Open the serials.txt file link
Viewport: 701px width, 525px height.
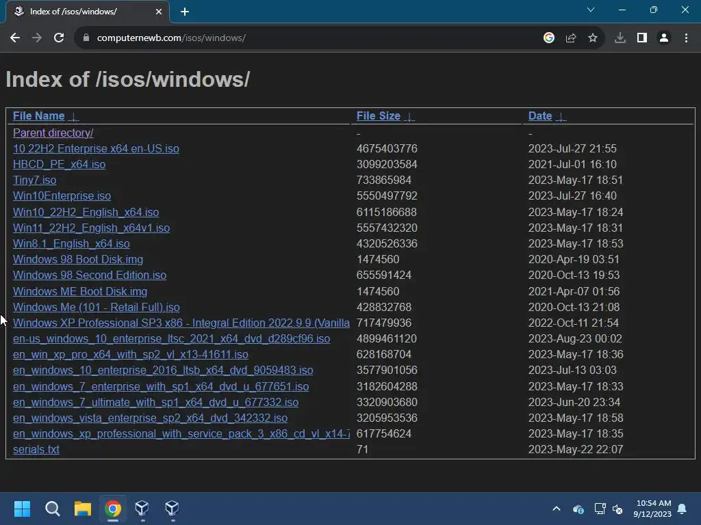[x=36, y=450]
